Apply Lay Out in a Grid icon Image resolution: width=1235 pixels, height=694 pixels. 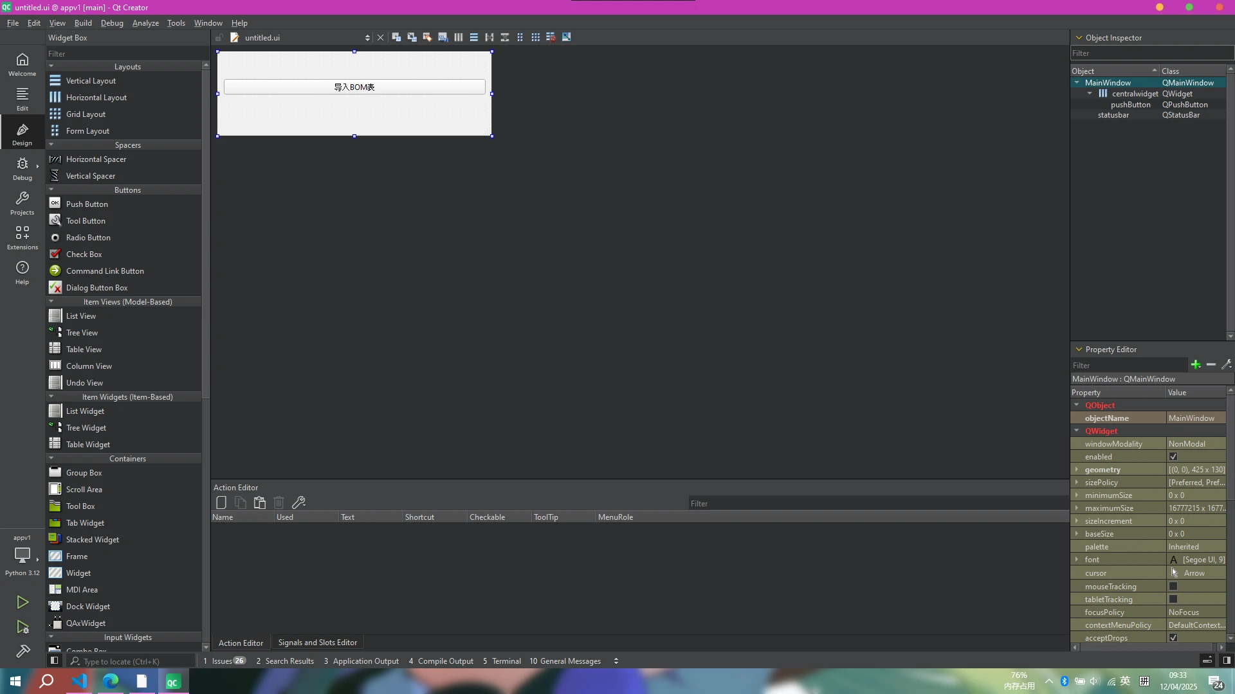535,37
